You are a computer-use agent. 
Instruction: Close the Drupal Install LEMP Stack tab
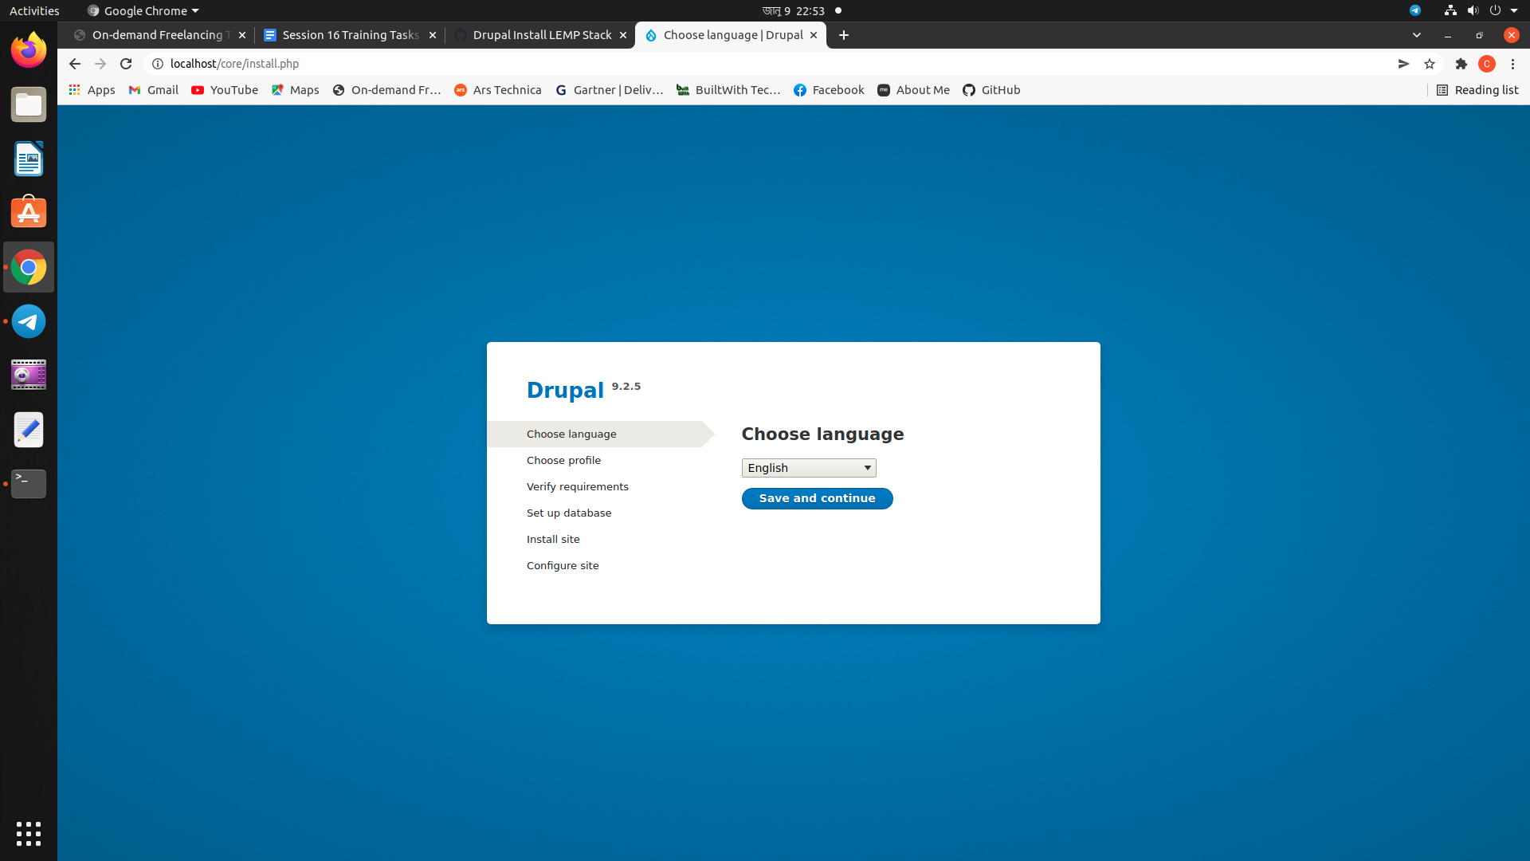click(623, 35)
